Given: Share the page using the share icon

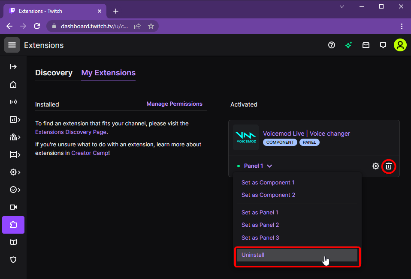Looking at the screenshot, I should click(x=137, y=26).
